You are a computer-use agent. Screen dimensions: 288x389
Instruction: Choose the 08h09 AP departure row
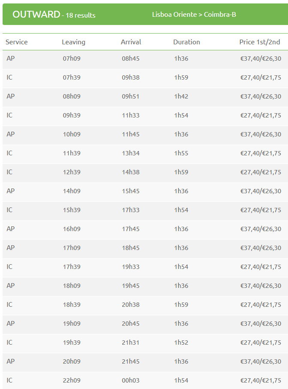(145, 97)
